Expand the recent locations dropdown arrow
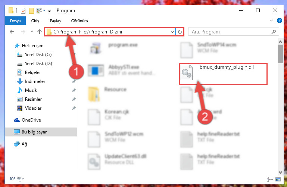This screenshot has height=187, width=287. pyautogui.click(x=32, y=32)
